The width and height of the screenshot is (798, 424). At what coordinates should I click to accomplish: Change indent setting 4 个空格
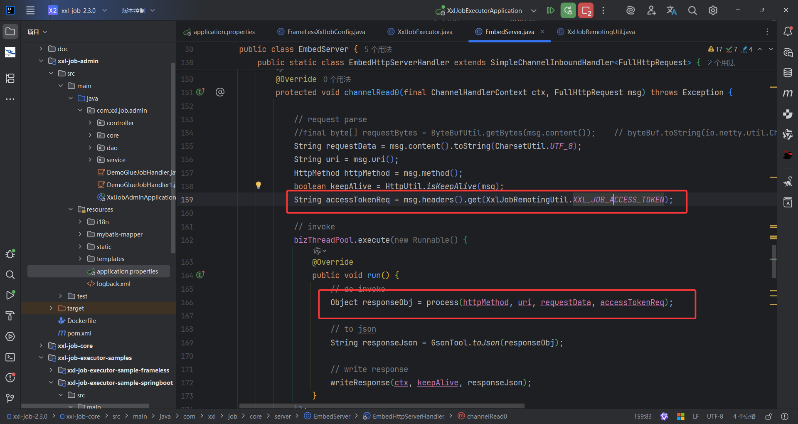coord(744,417)
